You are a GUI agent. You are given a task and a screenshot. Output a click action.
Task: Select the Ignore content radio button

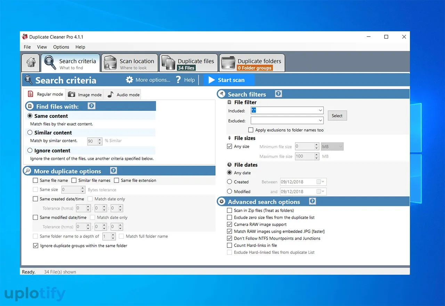[x=30, y=151]
